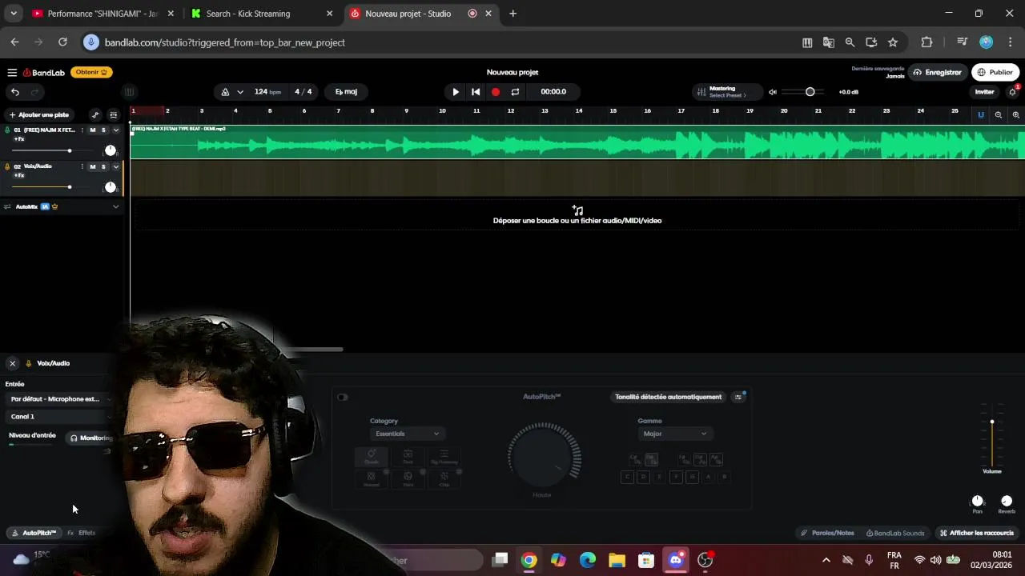Open the notifications bell

(x=1012, y=92)
